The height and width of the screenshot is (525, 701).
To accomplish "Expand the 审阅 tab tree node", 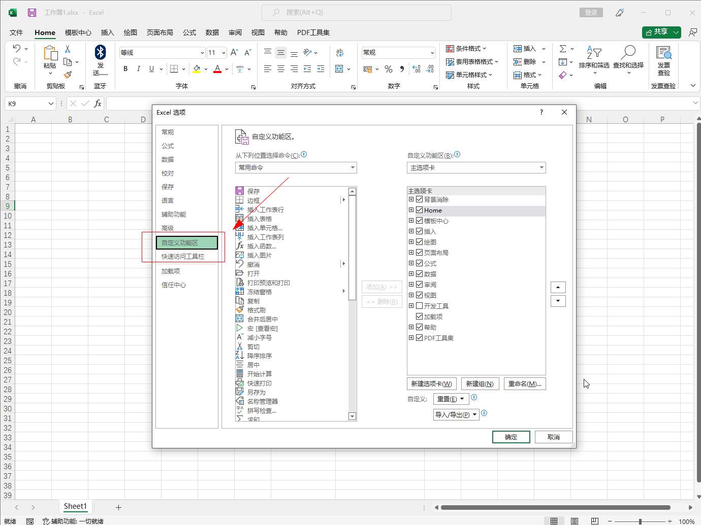I will 411,285.
